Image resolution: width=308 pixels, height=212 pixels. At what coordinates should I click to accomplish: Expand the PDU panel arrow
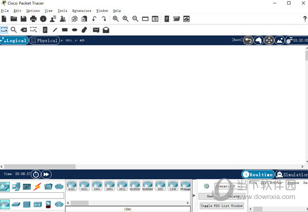(x=194, y=195)
